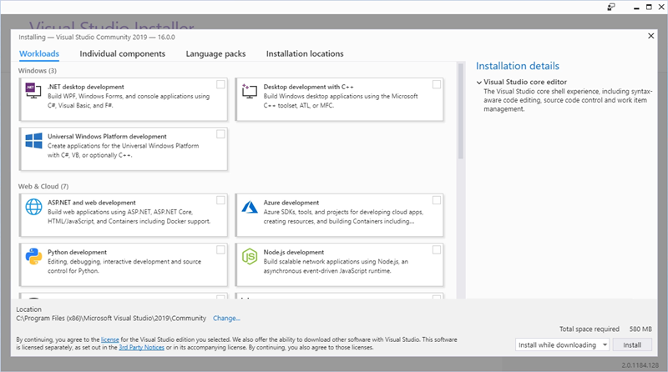Click the feedback icon in title bar

pyautogui.click(x=611, y=7)
